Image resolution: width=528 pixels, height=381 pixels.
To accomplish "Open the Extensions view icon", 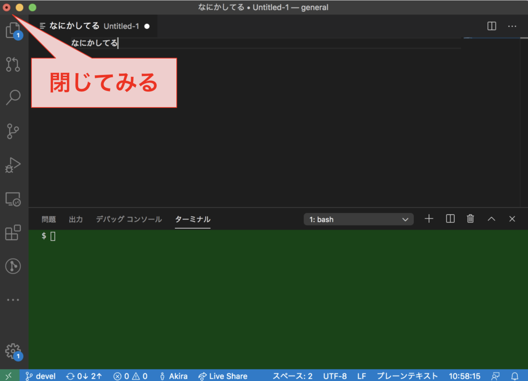I will coord(13,232).
